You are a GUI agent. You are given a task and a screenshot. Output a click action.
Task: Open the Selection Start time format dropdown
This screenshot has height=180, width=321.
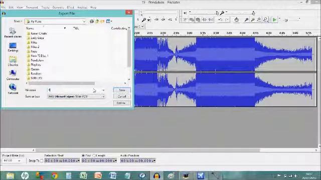78,161
